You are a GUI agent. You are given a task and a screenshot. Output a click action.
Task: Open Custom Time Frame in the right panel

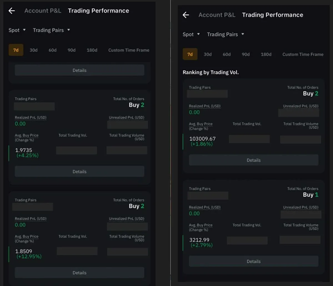(303, 54)
